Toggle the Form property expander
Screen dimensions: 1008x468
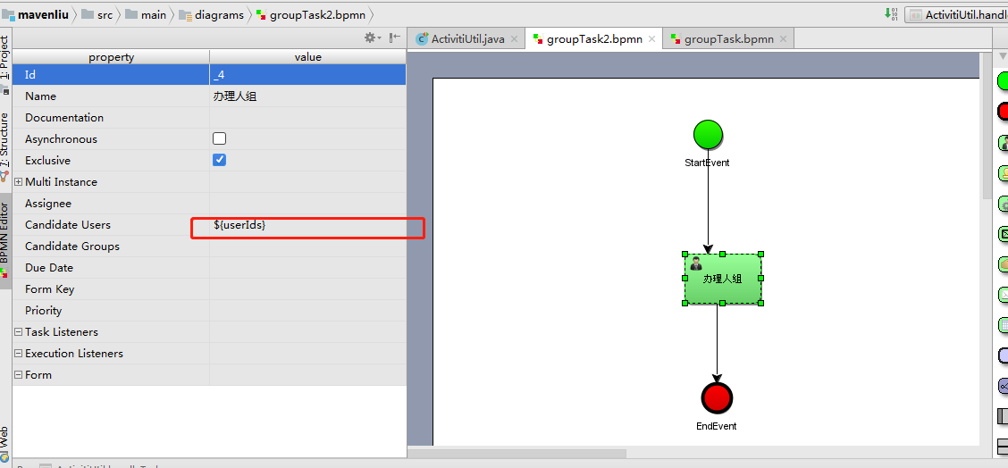18,375
